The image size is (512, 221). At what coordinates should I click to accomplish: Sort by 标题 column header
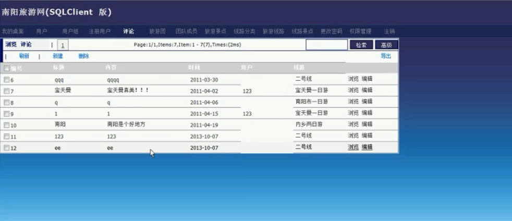[58, 68]
